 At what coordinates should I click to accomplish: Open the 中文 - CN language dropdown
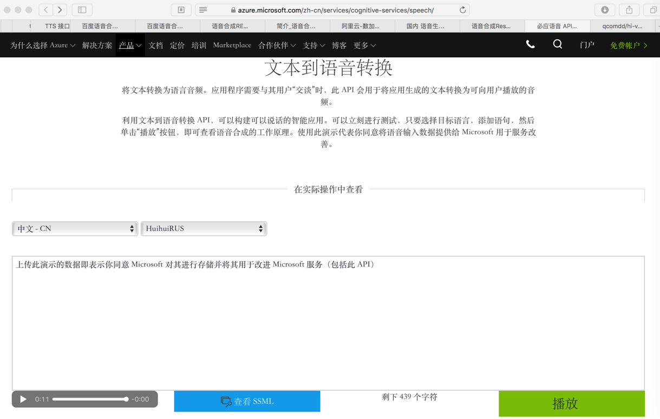(75, 229)
